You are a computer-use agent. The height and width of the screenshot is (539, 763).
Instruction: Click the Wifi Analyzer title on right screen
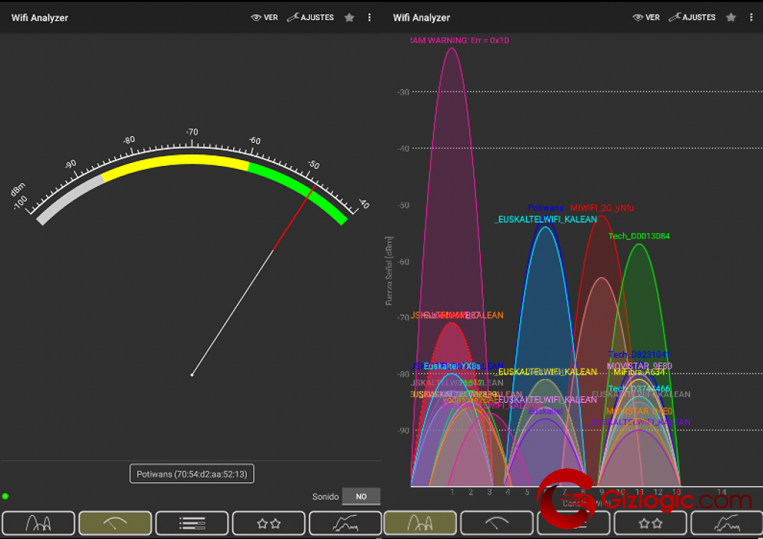(422, 18)
